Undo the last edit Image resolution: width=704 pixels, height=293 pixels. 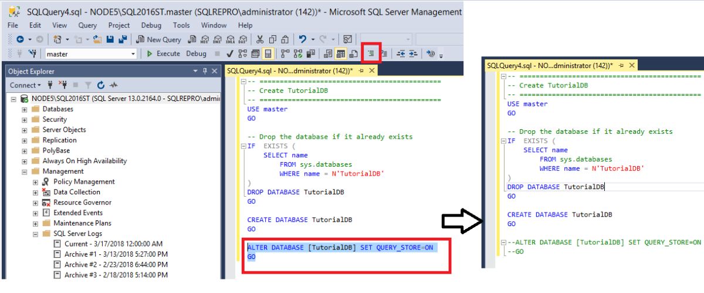[x=303, y=39]
